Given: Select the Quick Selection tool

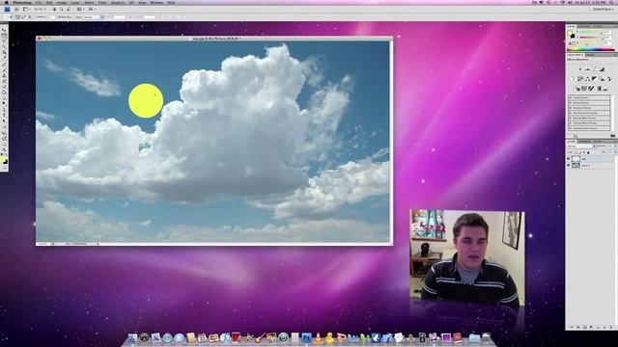Looking at the screenshot, I should tap(4, 46).
